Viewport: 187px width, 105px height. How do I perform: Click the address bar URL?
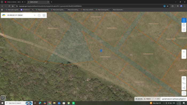[x=50, y=6]
